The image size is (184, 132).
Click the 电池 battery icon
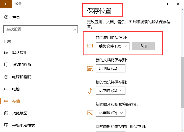point(6,89)
